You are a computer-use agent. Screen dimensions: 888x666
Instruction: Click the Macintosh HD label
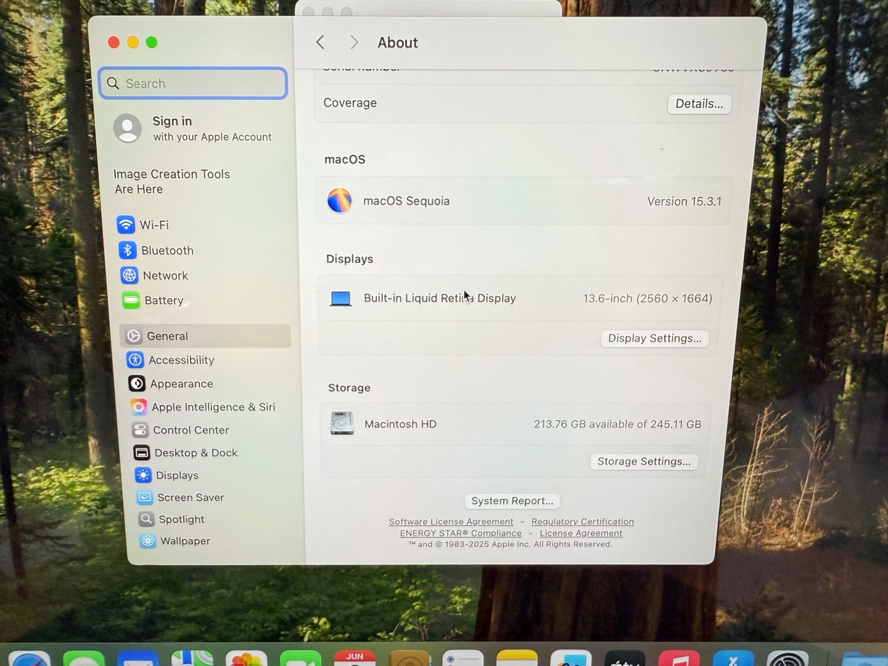click(x=400, y=424)
